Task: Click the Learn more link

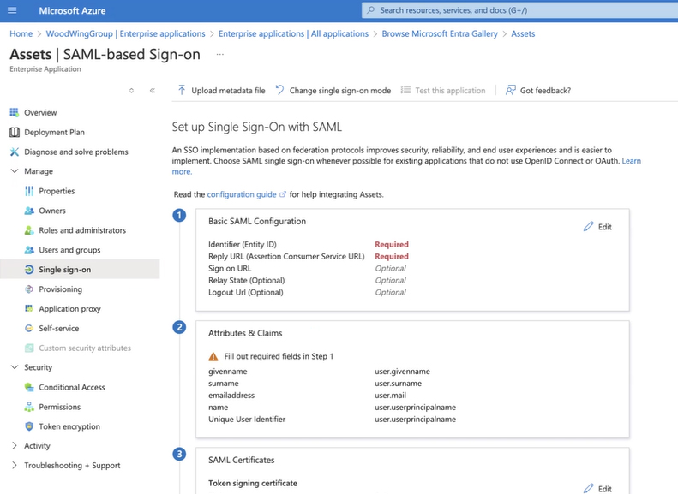Action: click(632, 161)
